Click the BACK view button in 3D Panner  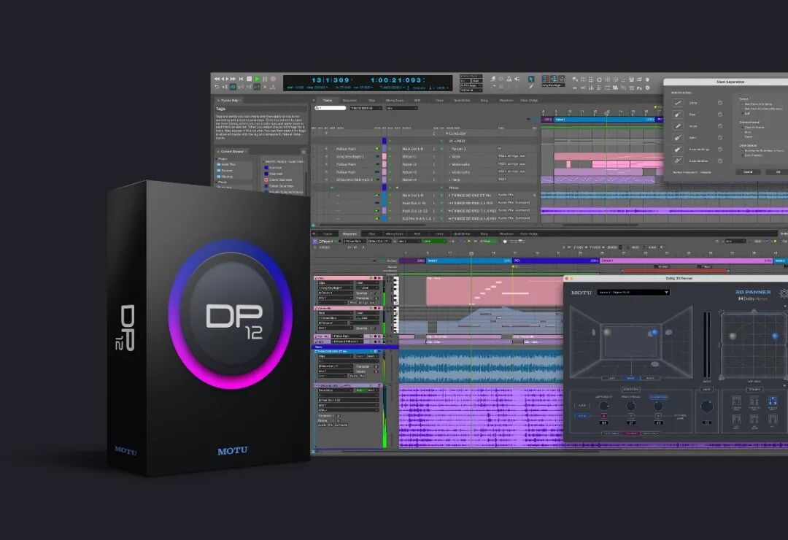click(631, 378)
